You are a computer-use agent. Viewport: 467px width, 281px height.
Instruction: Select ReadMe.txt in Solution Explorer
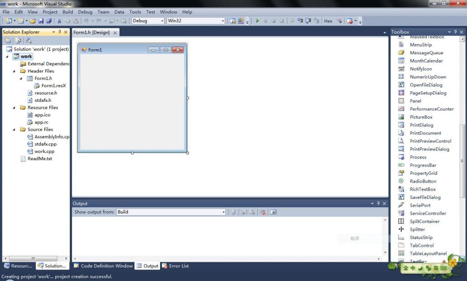point(40,159)
